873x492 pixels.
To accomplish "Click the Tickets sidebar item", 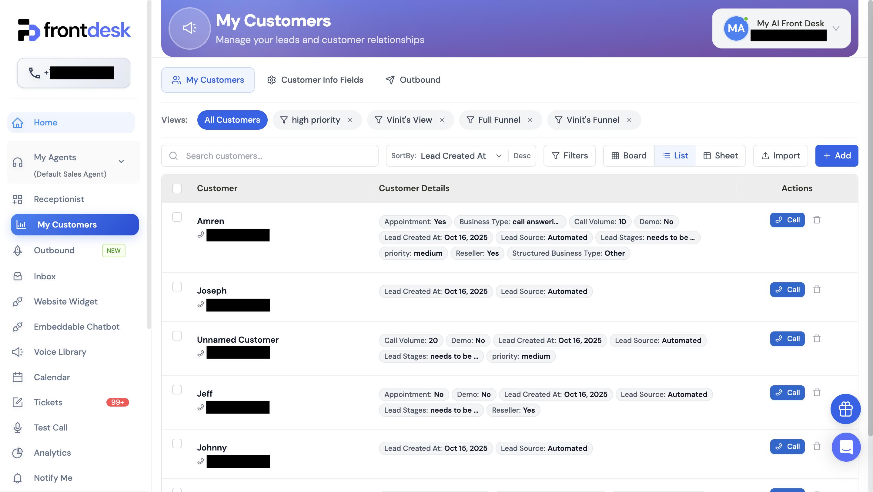I will [x=48, y=402].
